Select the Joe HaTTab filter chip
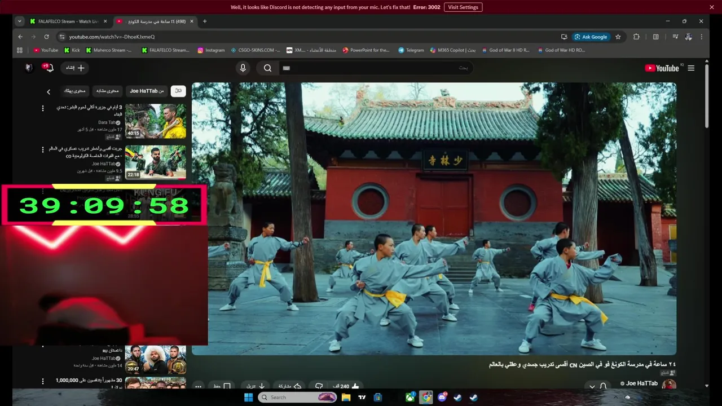Viewport: 722px width, 406px height. 147,91
